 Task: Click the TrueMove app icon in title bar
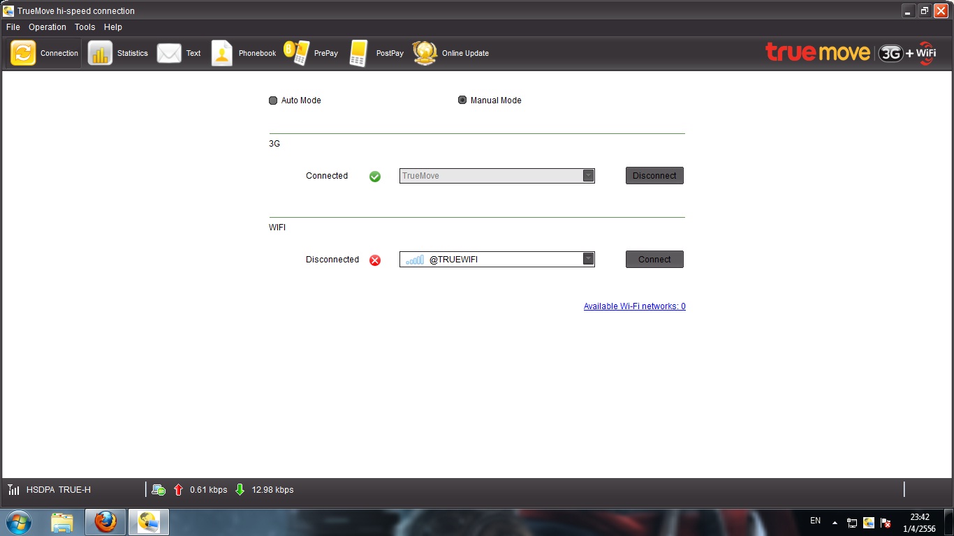[8, 10]
